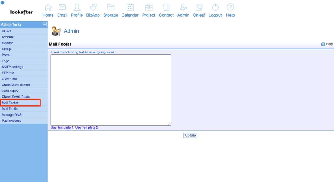
Task: Open the Help link beside Mail Footer
Action: click(327, 44)
